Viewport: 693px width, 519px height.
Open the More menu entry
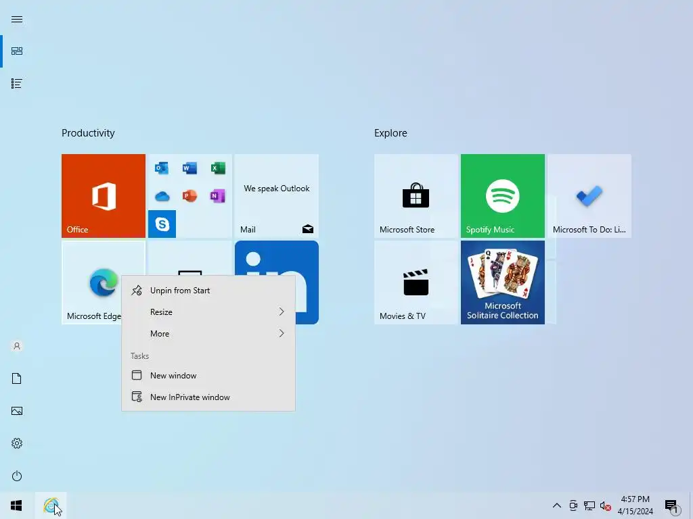tap(208, 334)
